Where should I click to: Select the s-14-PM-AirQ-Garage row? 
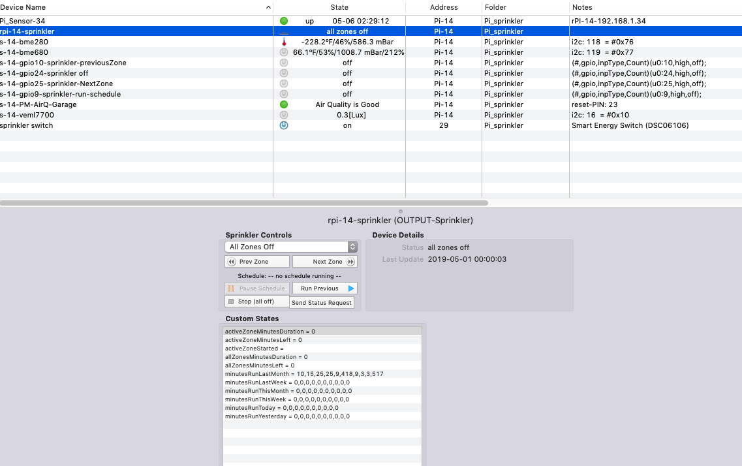click(x=371, y=104)
